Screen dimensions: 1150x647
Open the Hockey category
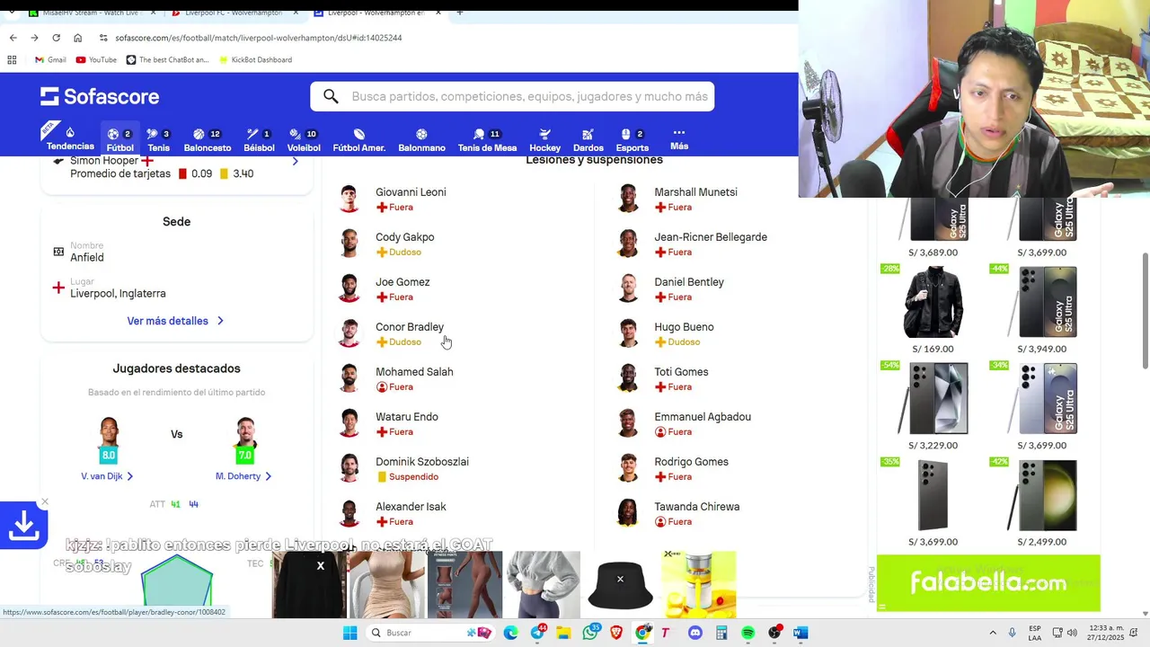[544, 139]
